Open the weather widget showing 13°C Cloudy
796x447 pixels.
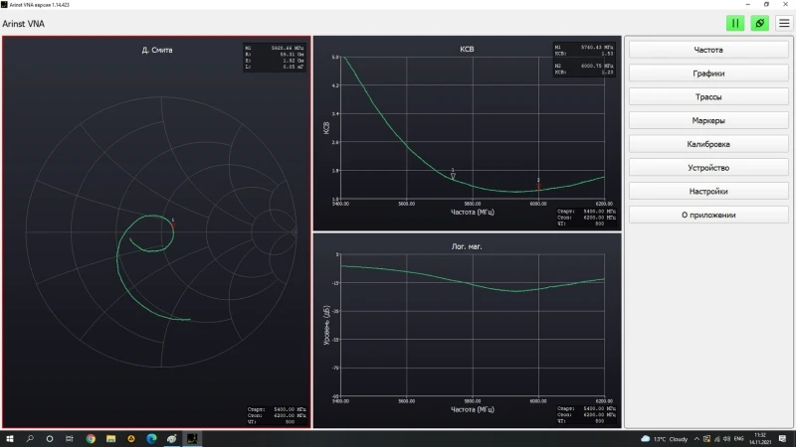pyautogui.click(x=665, y=439)
